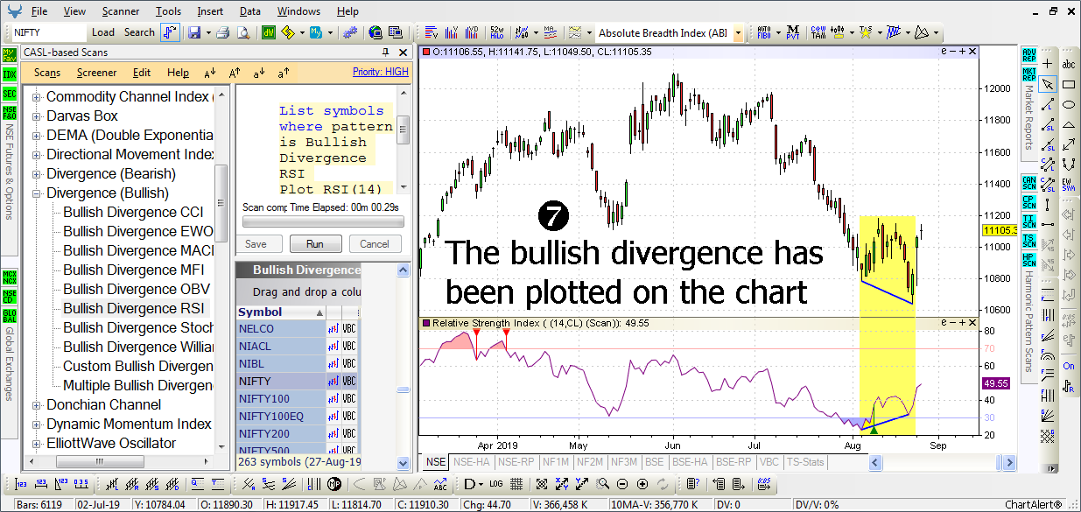Select Bullish Divergence OBV scan
The image size is (1081, 512).
pyautogui.click(x=137, y=289)
